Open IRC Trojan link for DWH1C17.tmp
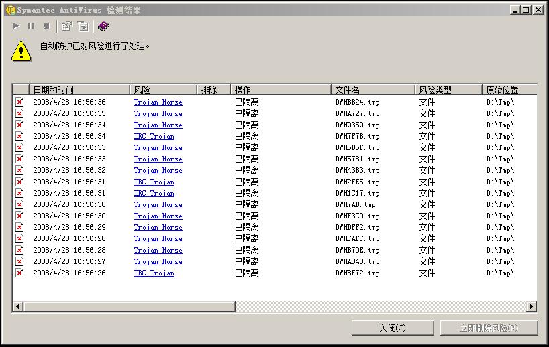This screenshot has height=347, width=549. 154,193
